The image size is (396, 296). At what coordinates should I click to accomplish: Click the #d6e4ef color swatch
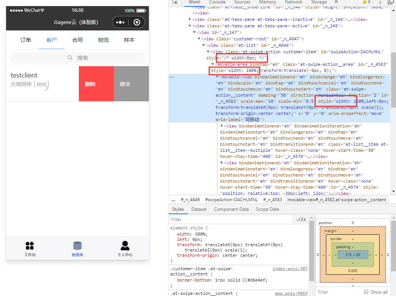click(244, 280)
